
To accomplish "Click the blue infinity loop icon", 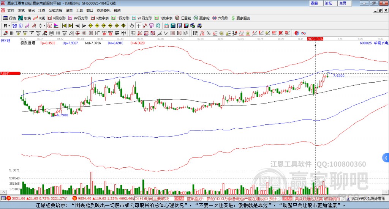I will [303, 33].
